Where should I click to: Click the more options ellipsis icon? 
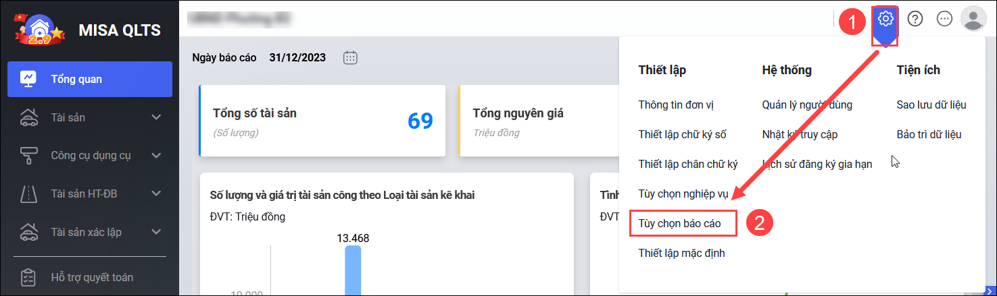(x=944, y=19)
